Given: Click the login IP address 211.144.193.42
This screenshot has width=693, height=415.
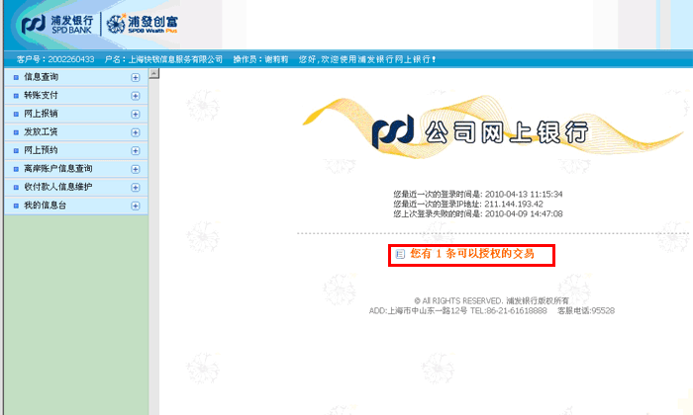Looking at the screenshot, I should [514, 205].
